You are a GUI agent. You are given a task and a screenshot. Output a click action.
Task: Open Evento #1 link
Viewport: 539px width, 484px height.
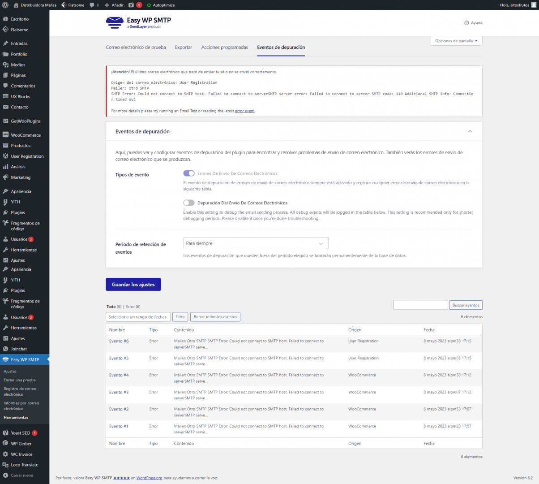[x=119, y=426]
